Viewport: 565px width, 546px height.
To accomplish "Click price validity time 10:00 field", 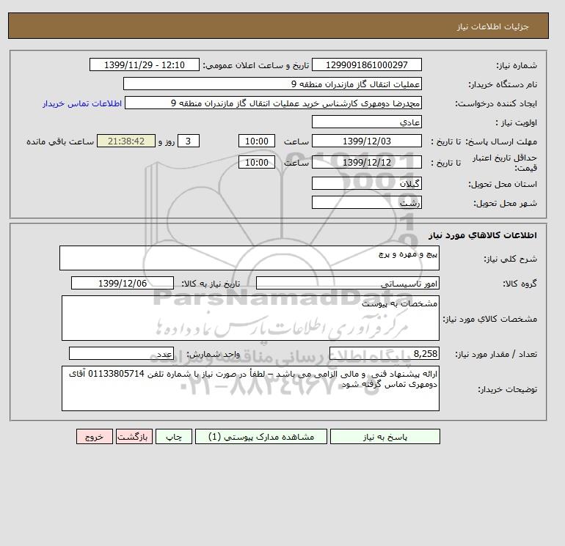I will click(x=257, y=162).
